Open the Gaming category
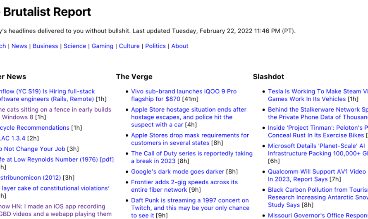Image resolution: width=368 pixels, height=219 pixels. coord(103,46)
